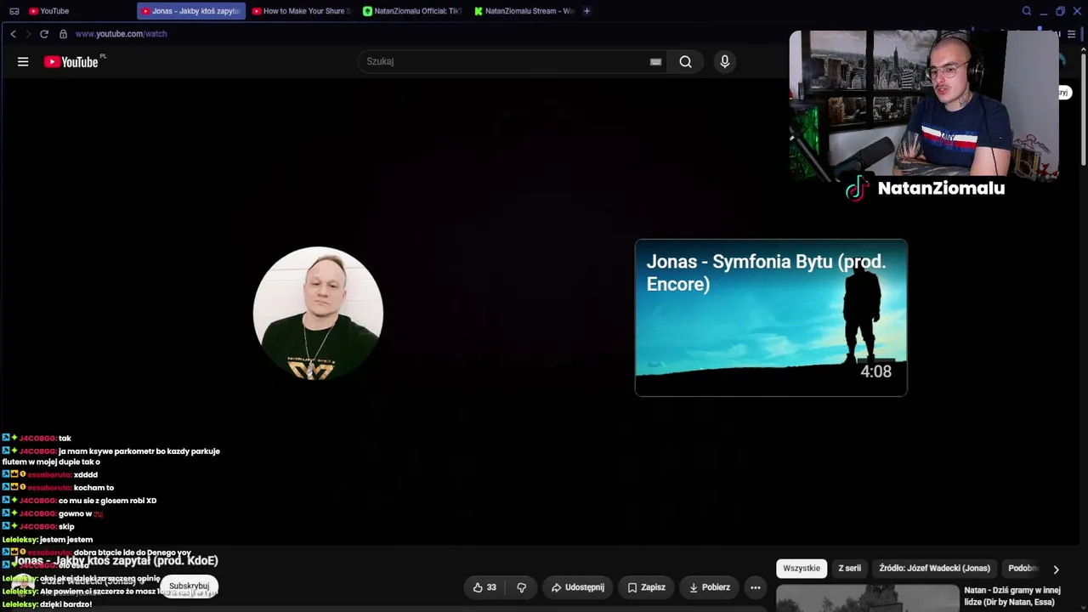
Task: Select the Wszystkie filter chip
Action: 802,569
